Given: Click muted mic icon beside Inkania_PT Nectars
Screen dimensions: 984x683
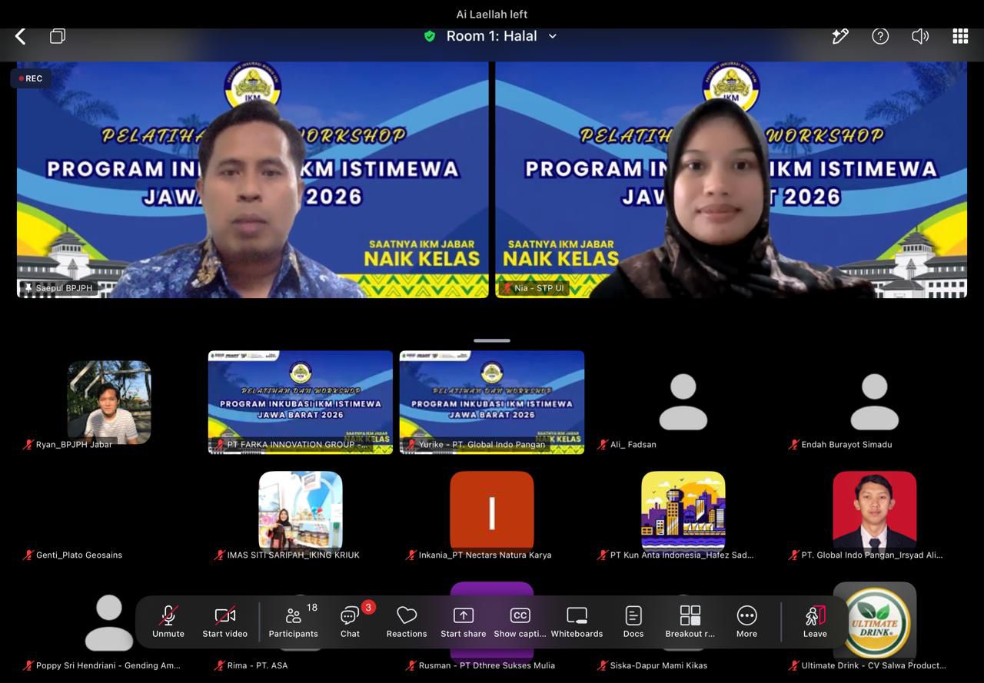Looking at the screenshot, I should [x=411, y=555].
